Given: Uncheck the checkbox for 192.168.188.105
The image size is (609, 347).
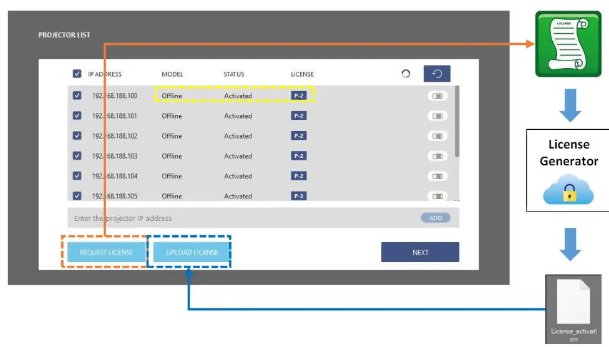Looking at the screenshot, I should [x=77, y=196].
